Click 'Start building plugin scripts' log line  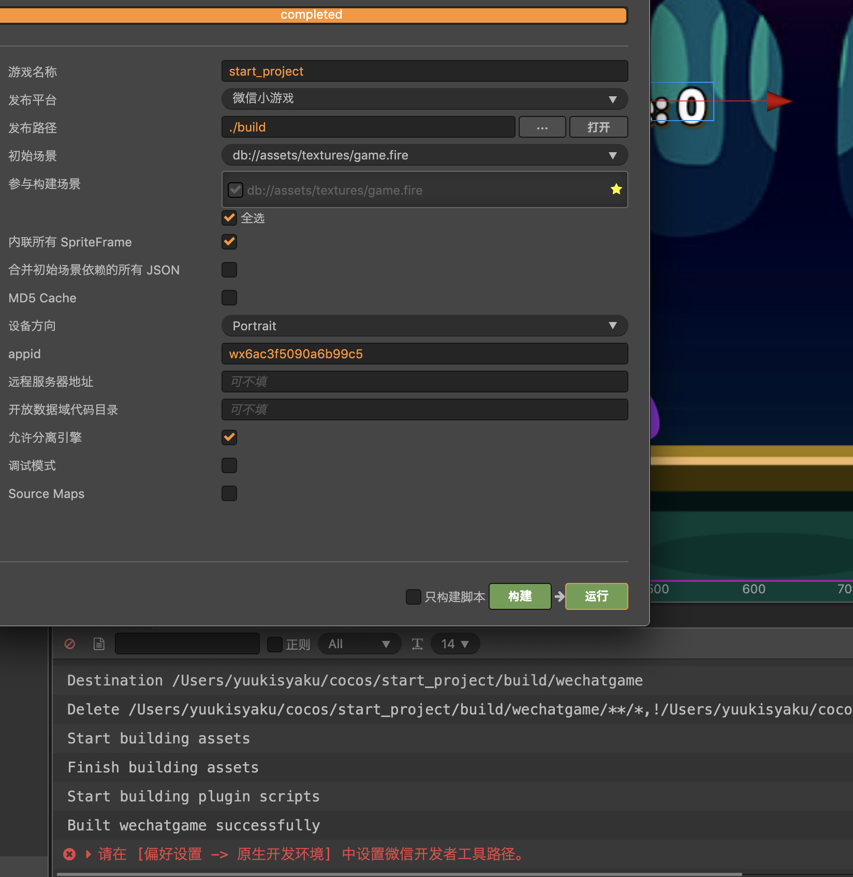pyautogui.click(x=452, y=796)
